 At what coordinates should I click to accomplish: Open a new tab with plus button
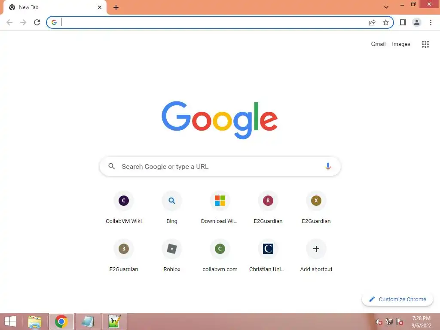tap(116, 7)
